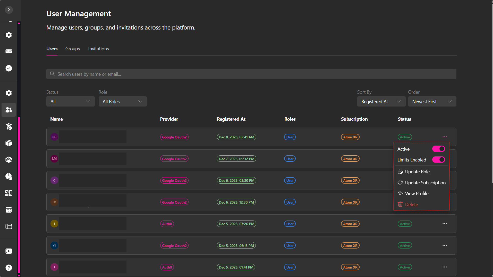493x277 pixels.
Task: Click the video player icon in sidebar
Action: 9,251
